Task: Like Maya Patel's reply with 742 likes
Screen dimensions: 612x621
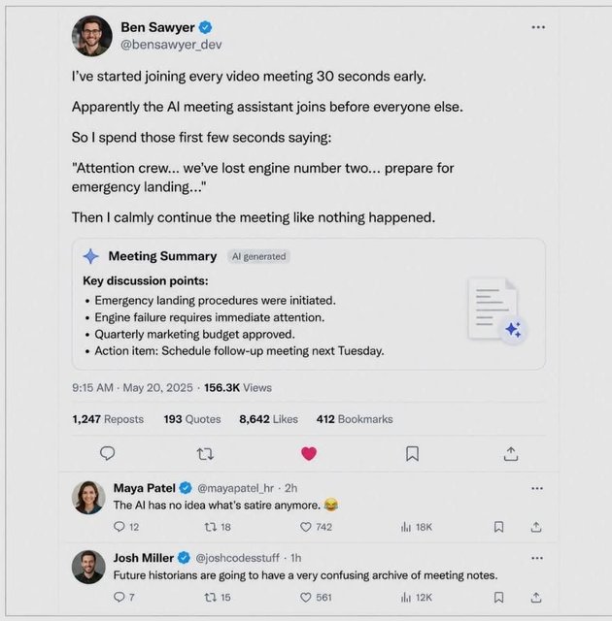Action: (x=316, y=527)
